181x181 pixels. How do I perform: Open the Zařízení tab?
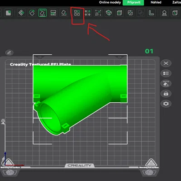(x=176, y=2)
